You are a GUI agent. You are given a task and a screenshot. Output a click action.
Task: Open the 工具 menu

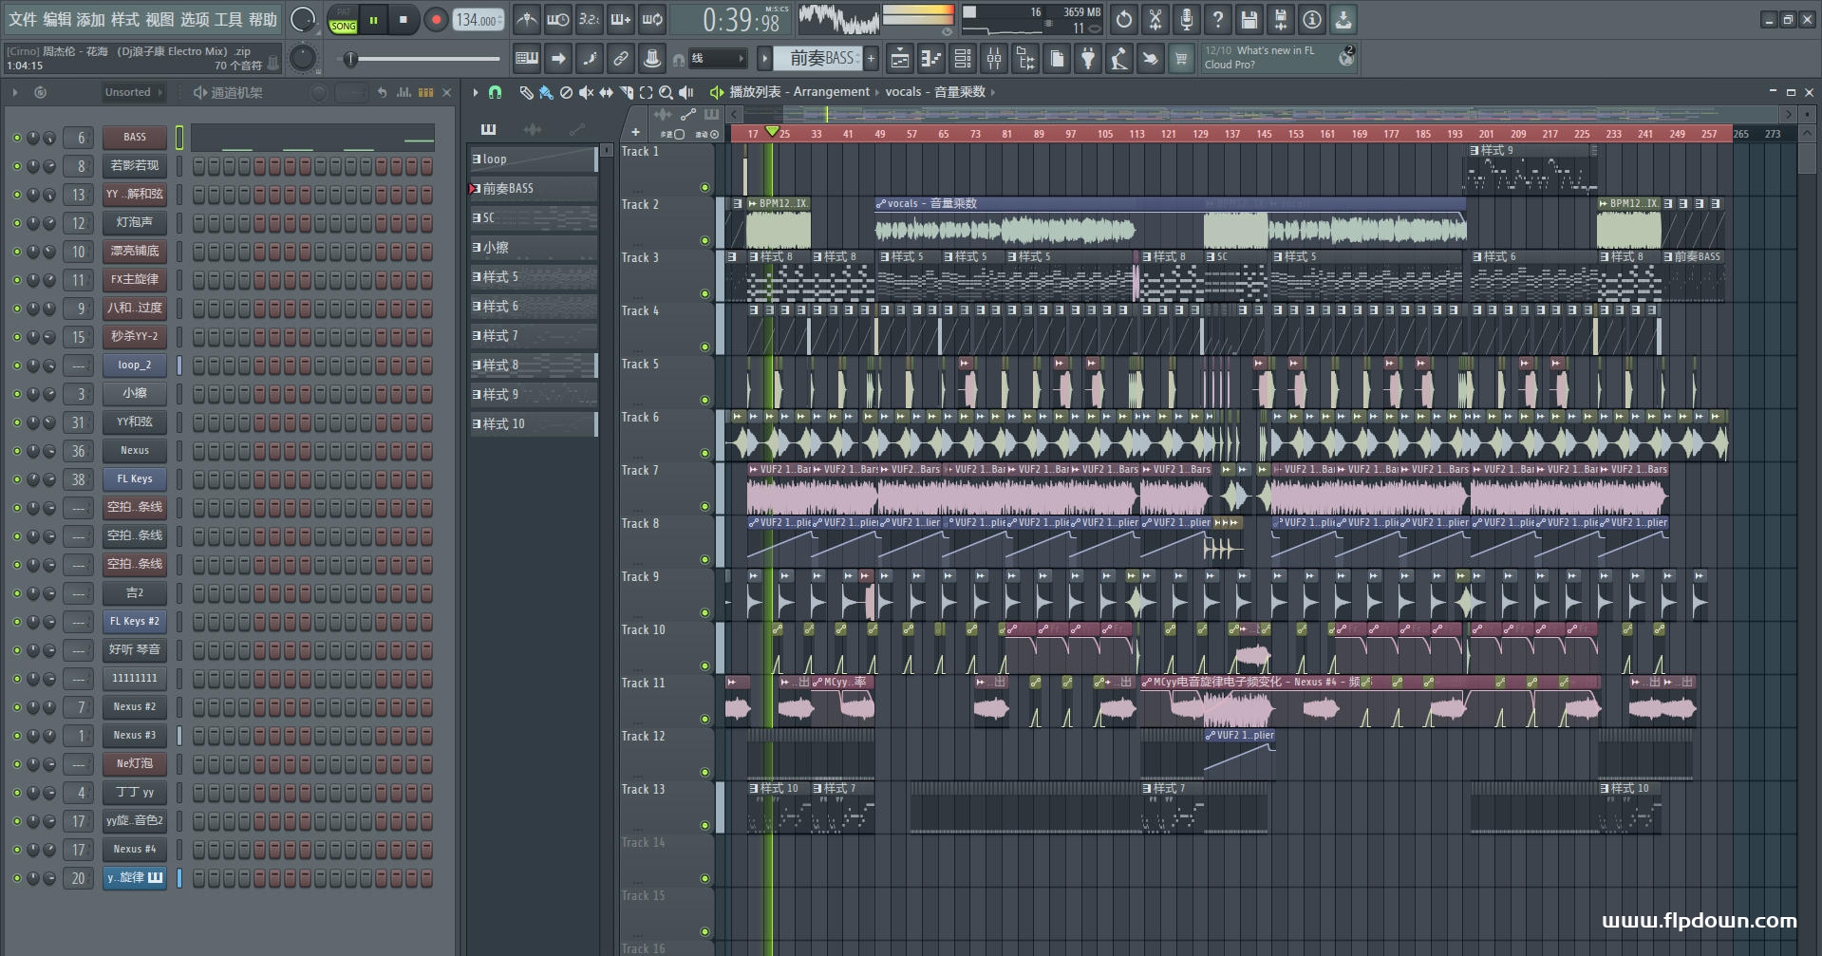click(x=228, y=19)
